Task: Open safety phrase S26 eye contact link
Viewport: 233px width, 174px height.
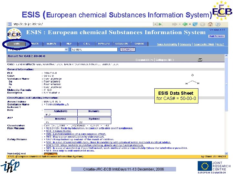Action: tap(108, 142)
